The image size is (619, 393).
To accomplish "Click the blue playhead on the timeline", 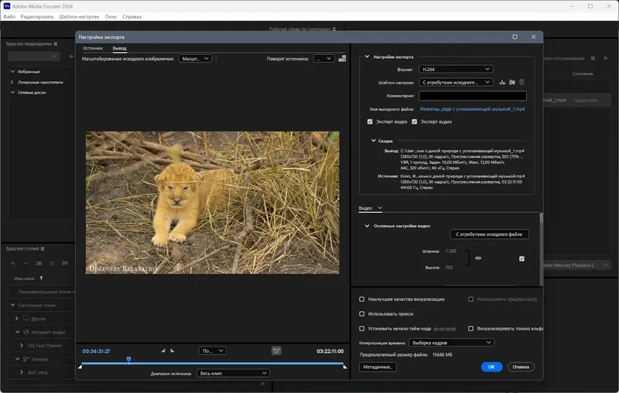I will 128,359.
